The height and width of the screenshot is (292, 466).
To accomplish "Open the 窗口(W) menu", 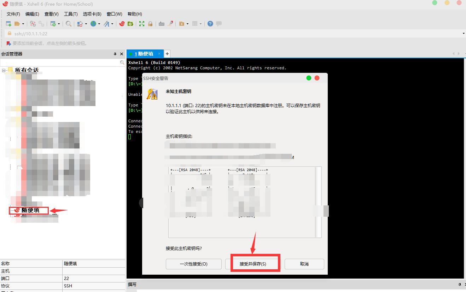I will pyautogui.click(x=115, y=14).
